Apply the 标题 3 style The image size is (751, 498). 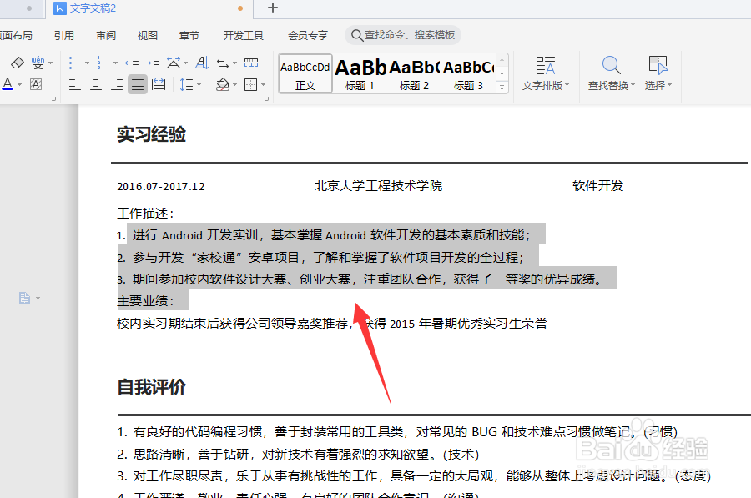(468, 73)
